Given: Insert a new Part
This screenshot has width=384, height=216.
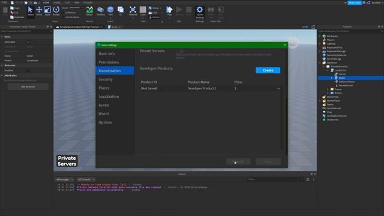Looking at the screenshot, I should coord(110,11).
